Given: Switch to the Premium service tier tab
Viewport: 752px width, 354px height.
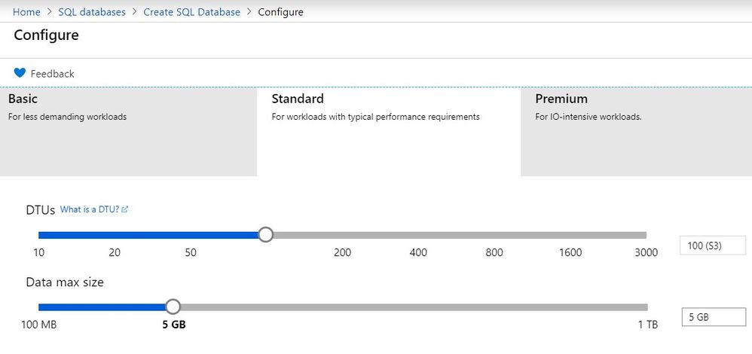Looking at the screenshot, I should coord(636,131).
